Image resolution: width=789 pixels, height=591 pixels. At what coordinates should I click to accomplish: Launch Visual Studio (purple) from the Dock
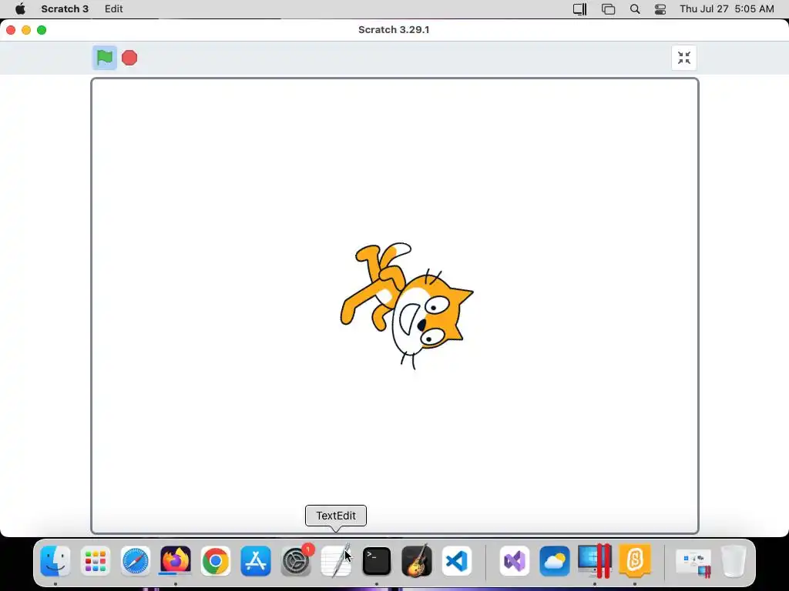pyautogui.click(x=514, y=561)
